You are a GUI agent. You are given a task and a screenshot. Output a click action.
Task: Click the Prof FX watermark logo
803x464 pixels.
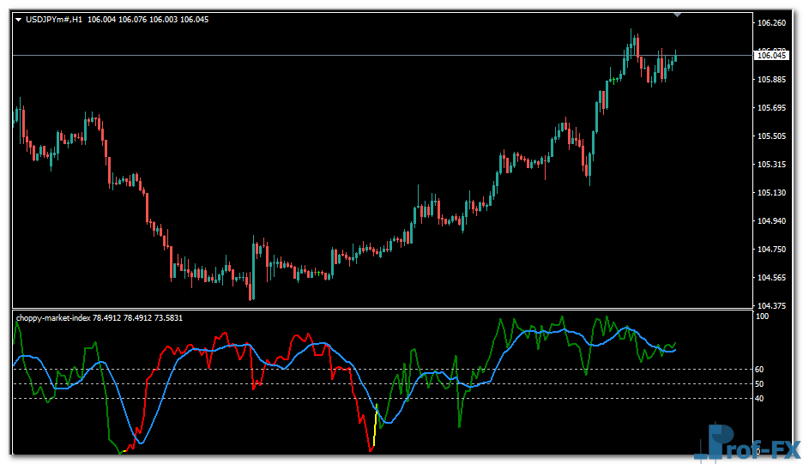coord(746,443)
